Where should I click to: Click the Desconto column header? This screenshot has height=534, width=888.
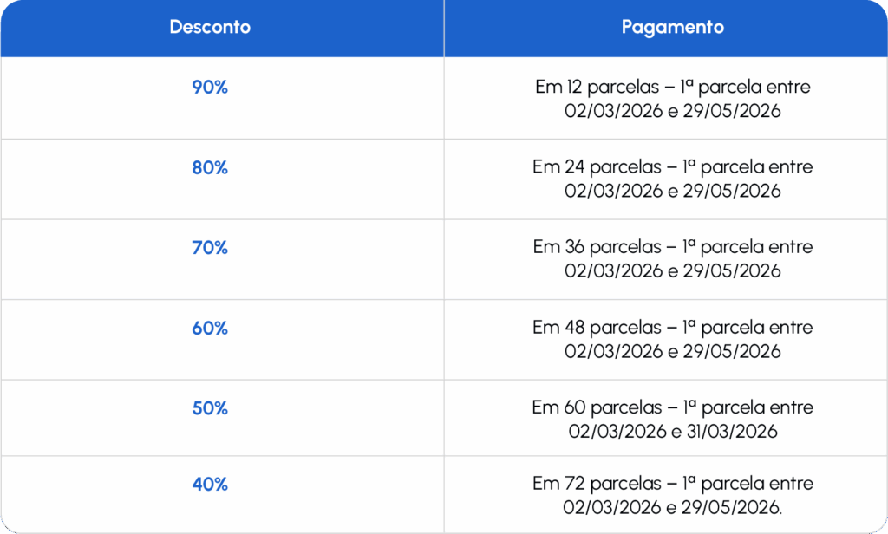210,27
